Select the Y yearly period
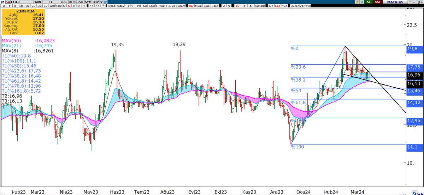Viewport: 424px width, 195px height. pos(84,6)
